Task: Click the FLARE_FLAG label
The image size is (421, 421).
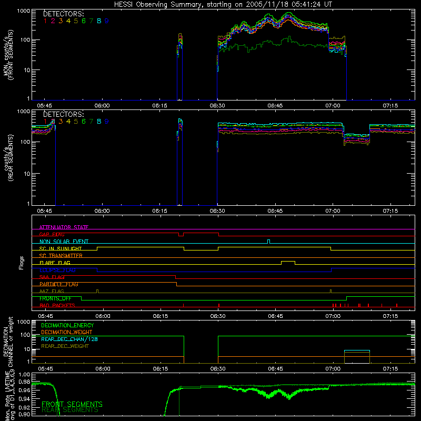Action: (55, 263)
